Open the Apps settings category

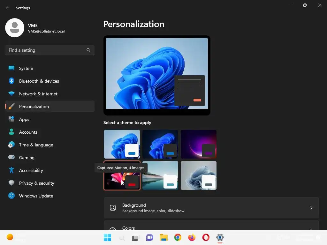tap(49, 119)
